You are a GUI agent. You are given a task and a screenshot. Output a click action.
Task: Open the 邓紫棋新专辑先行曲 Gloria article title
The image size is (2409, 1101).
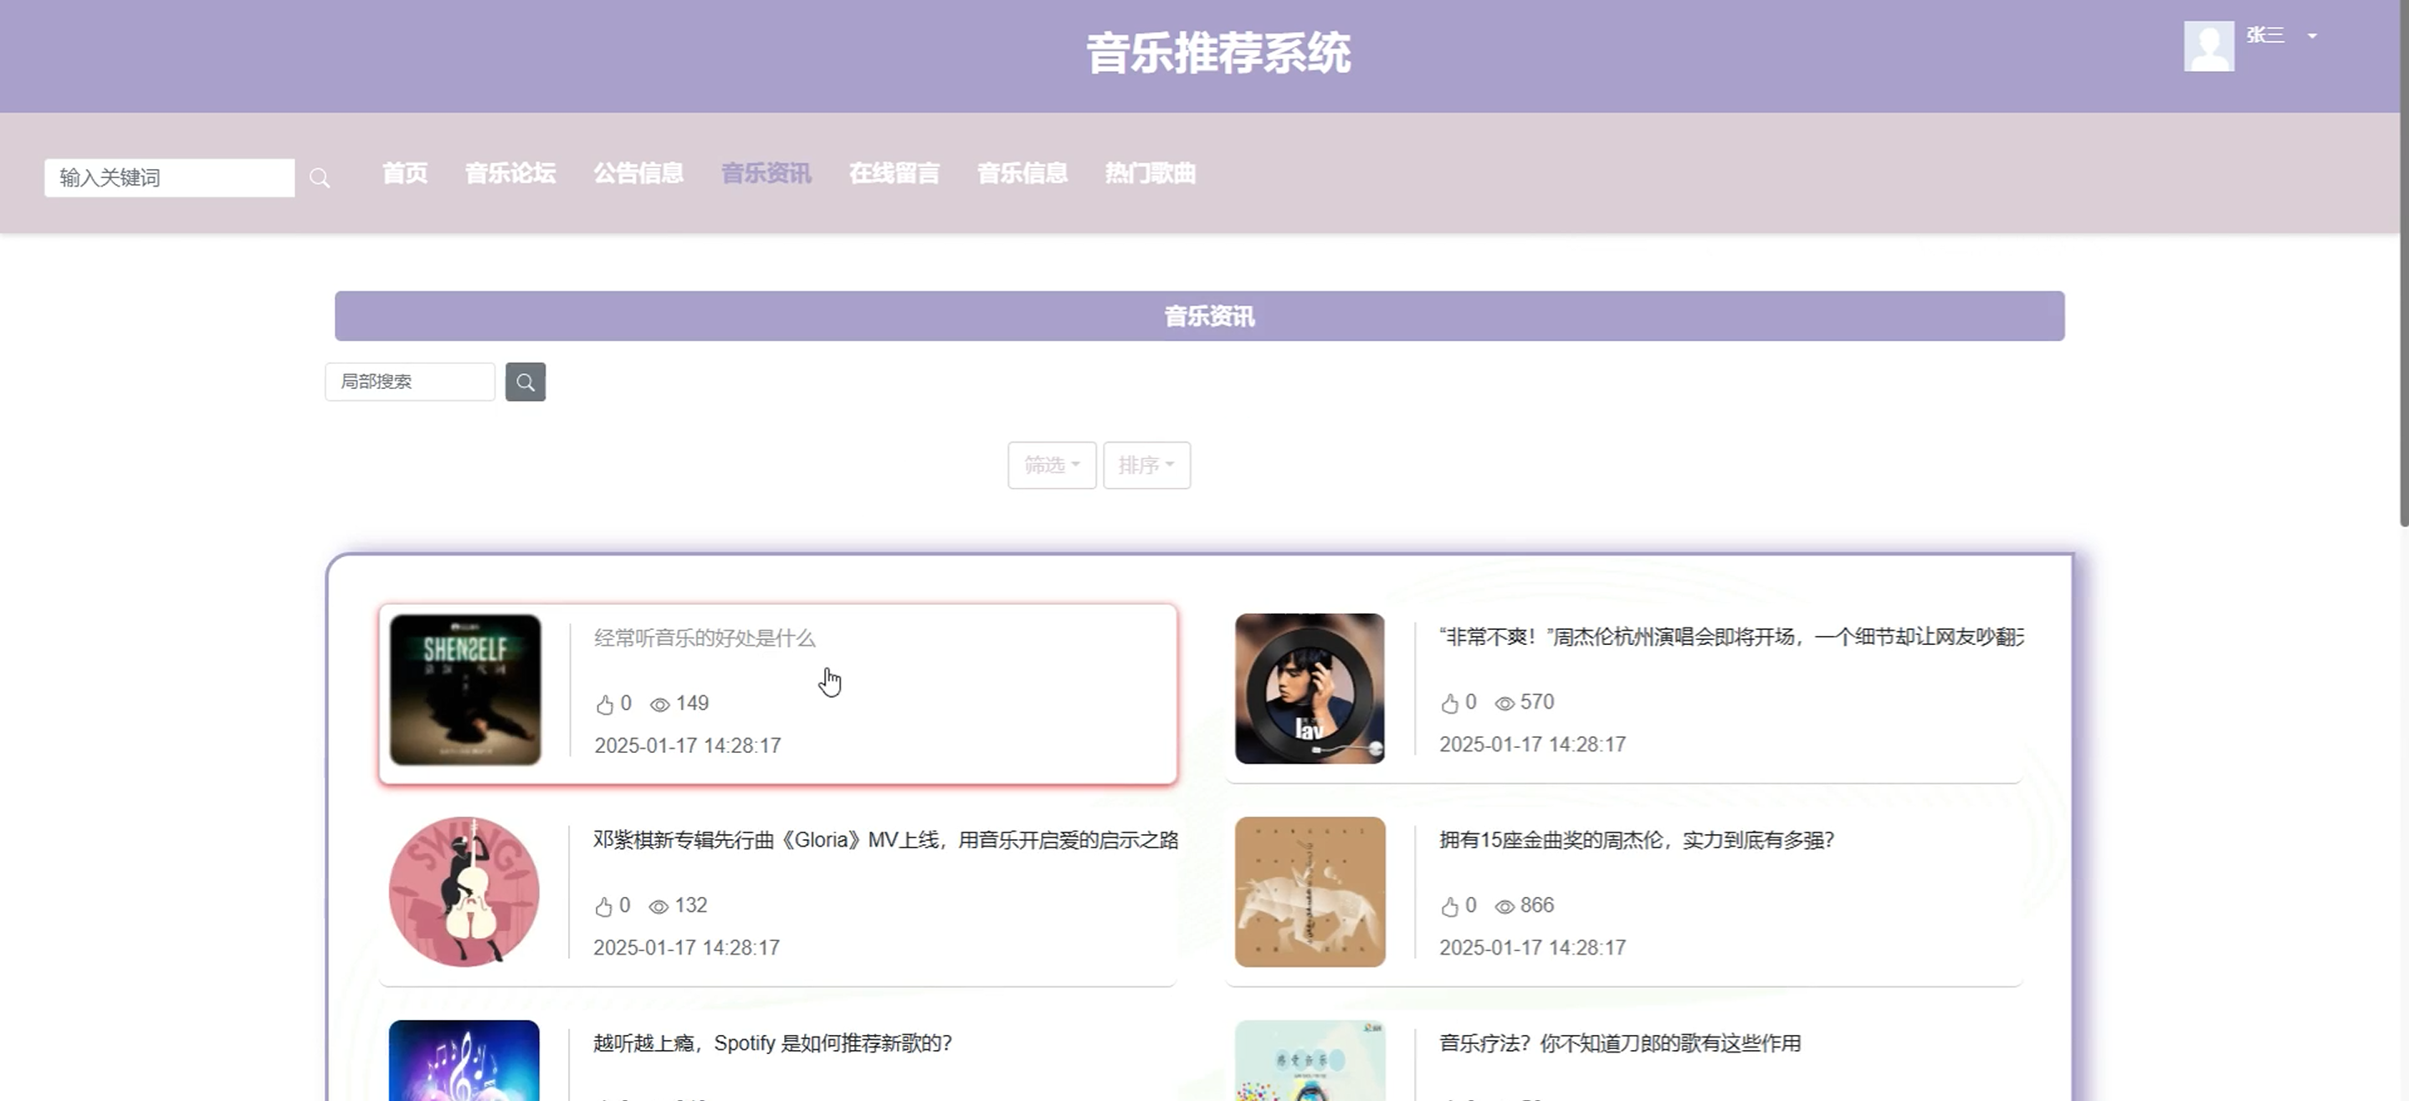coord(885,840)
